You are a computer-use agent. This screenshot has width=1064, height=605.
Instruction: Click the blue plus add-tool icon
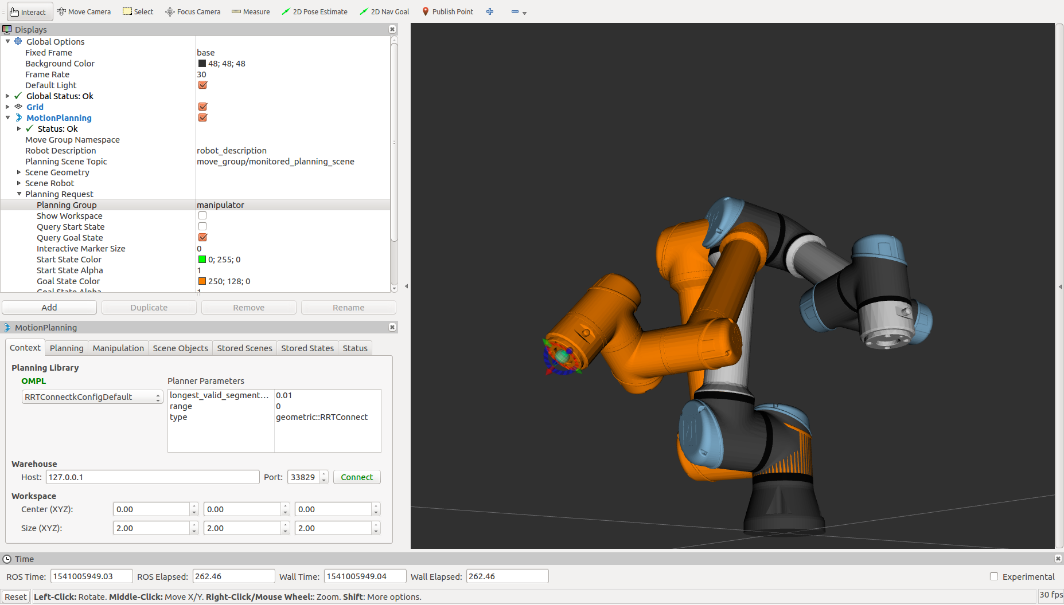tap(490, 11)
